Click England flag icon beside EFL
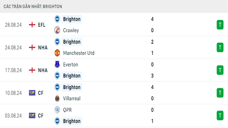The image size is (228, 128). point(32,25)
